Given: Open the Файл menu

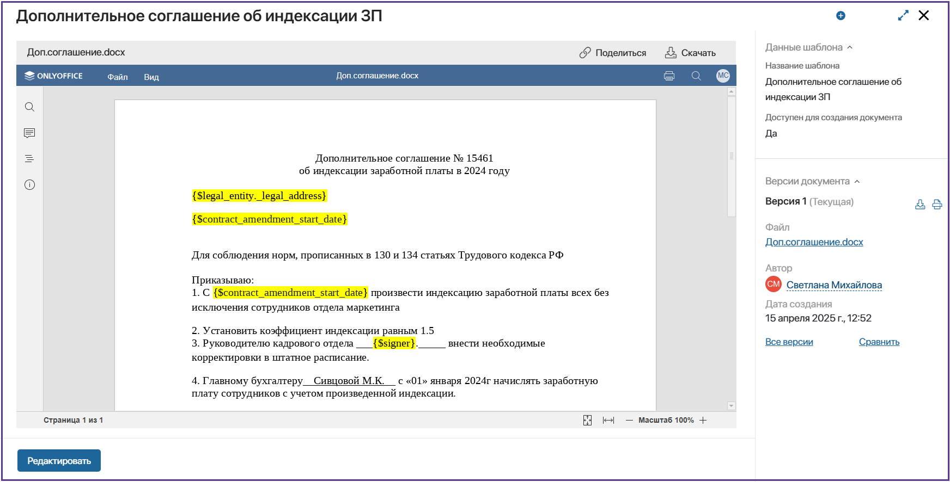Looking at the screenshot, I should [x=117, y=77].
